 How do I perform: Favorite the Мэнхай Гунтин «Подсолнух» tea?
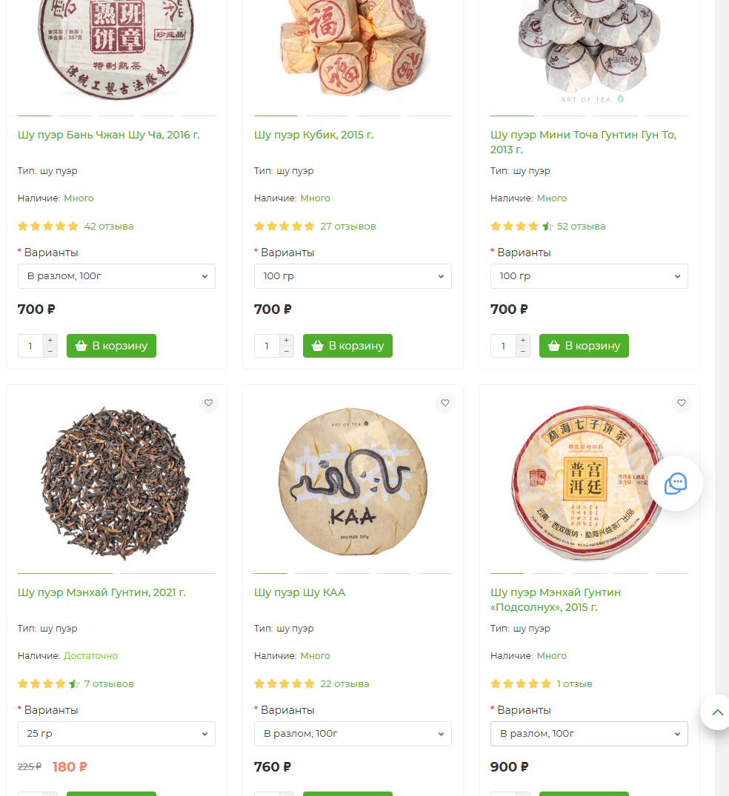coord(682,403)
